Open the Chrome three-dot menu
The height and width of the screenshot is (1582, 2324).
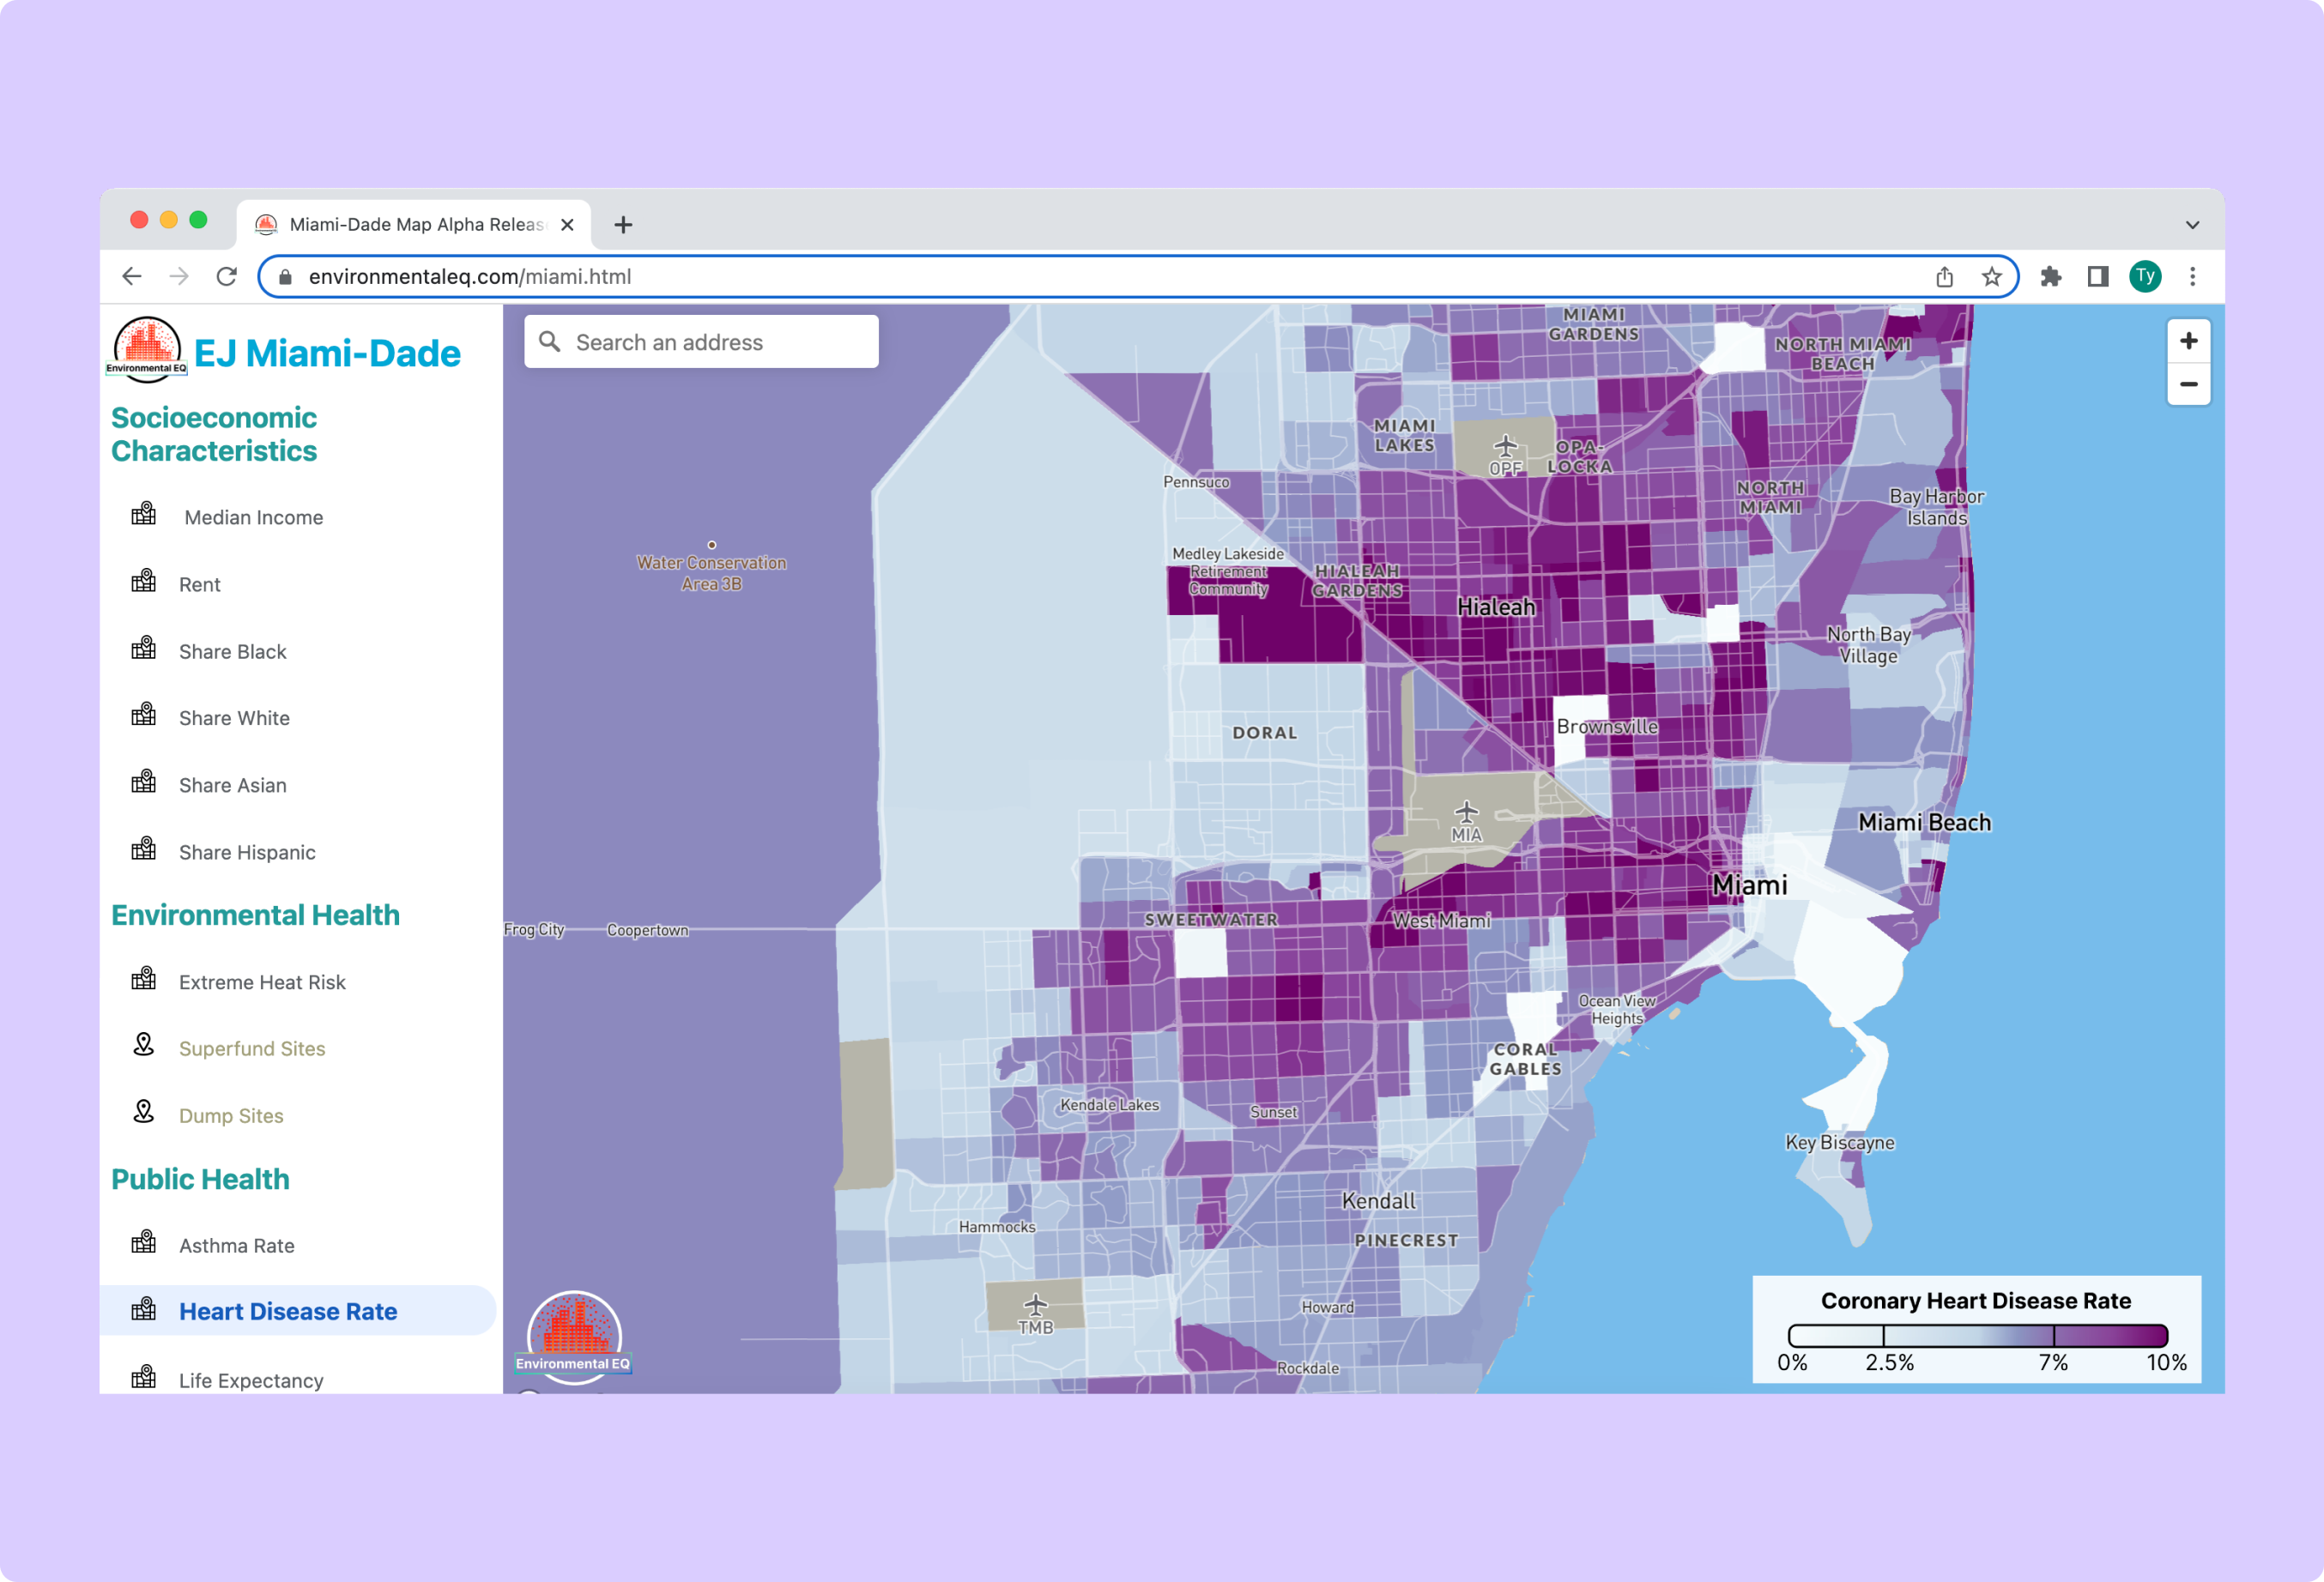tap(2192, 277)
